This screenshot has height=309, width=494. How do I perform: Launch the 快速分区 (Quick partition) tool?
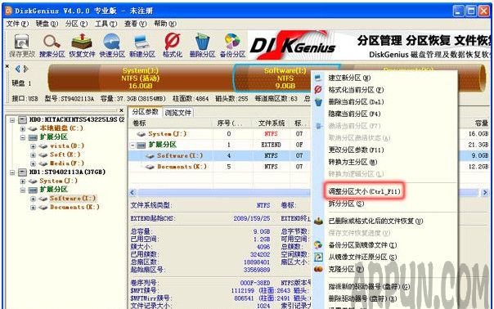click(x=112, y=46)
